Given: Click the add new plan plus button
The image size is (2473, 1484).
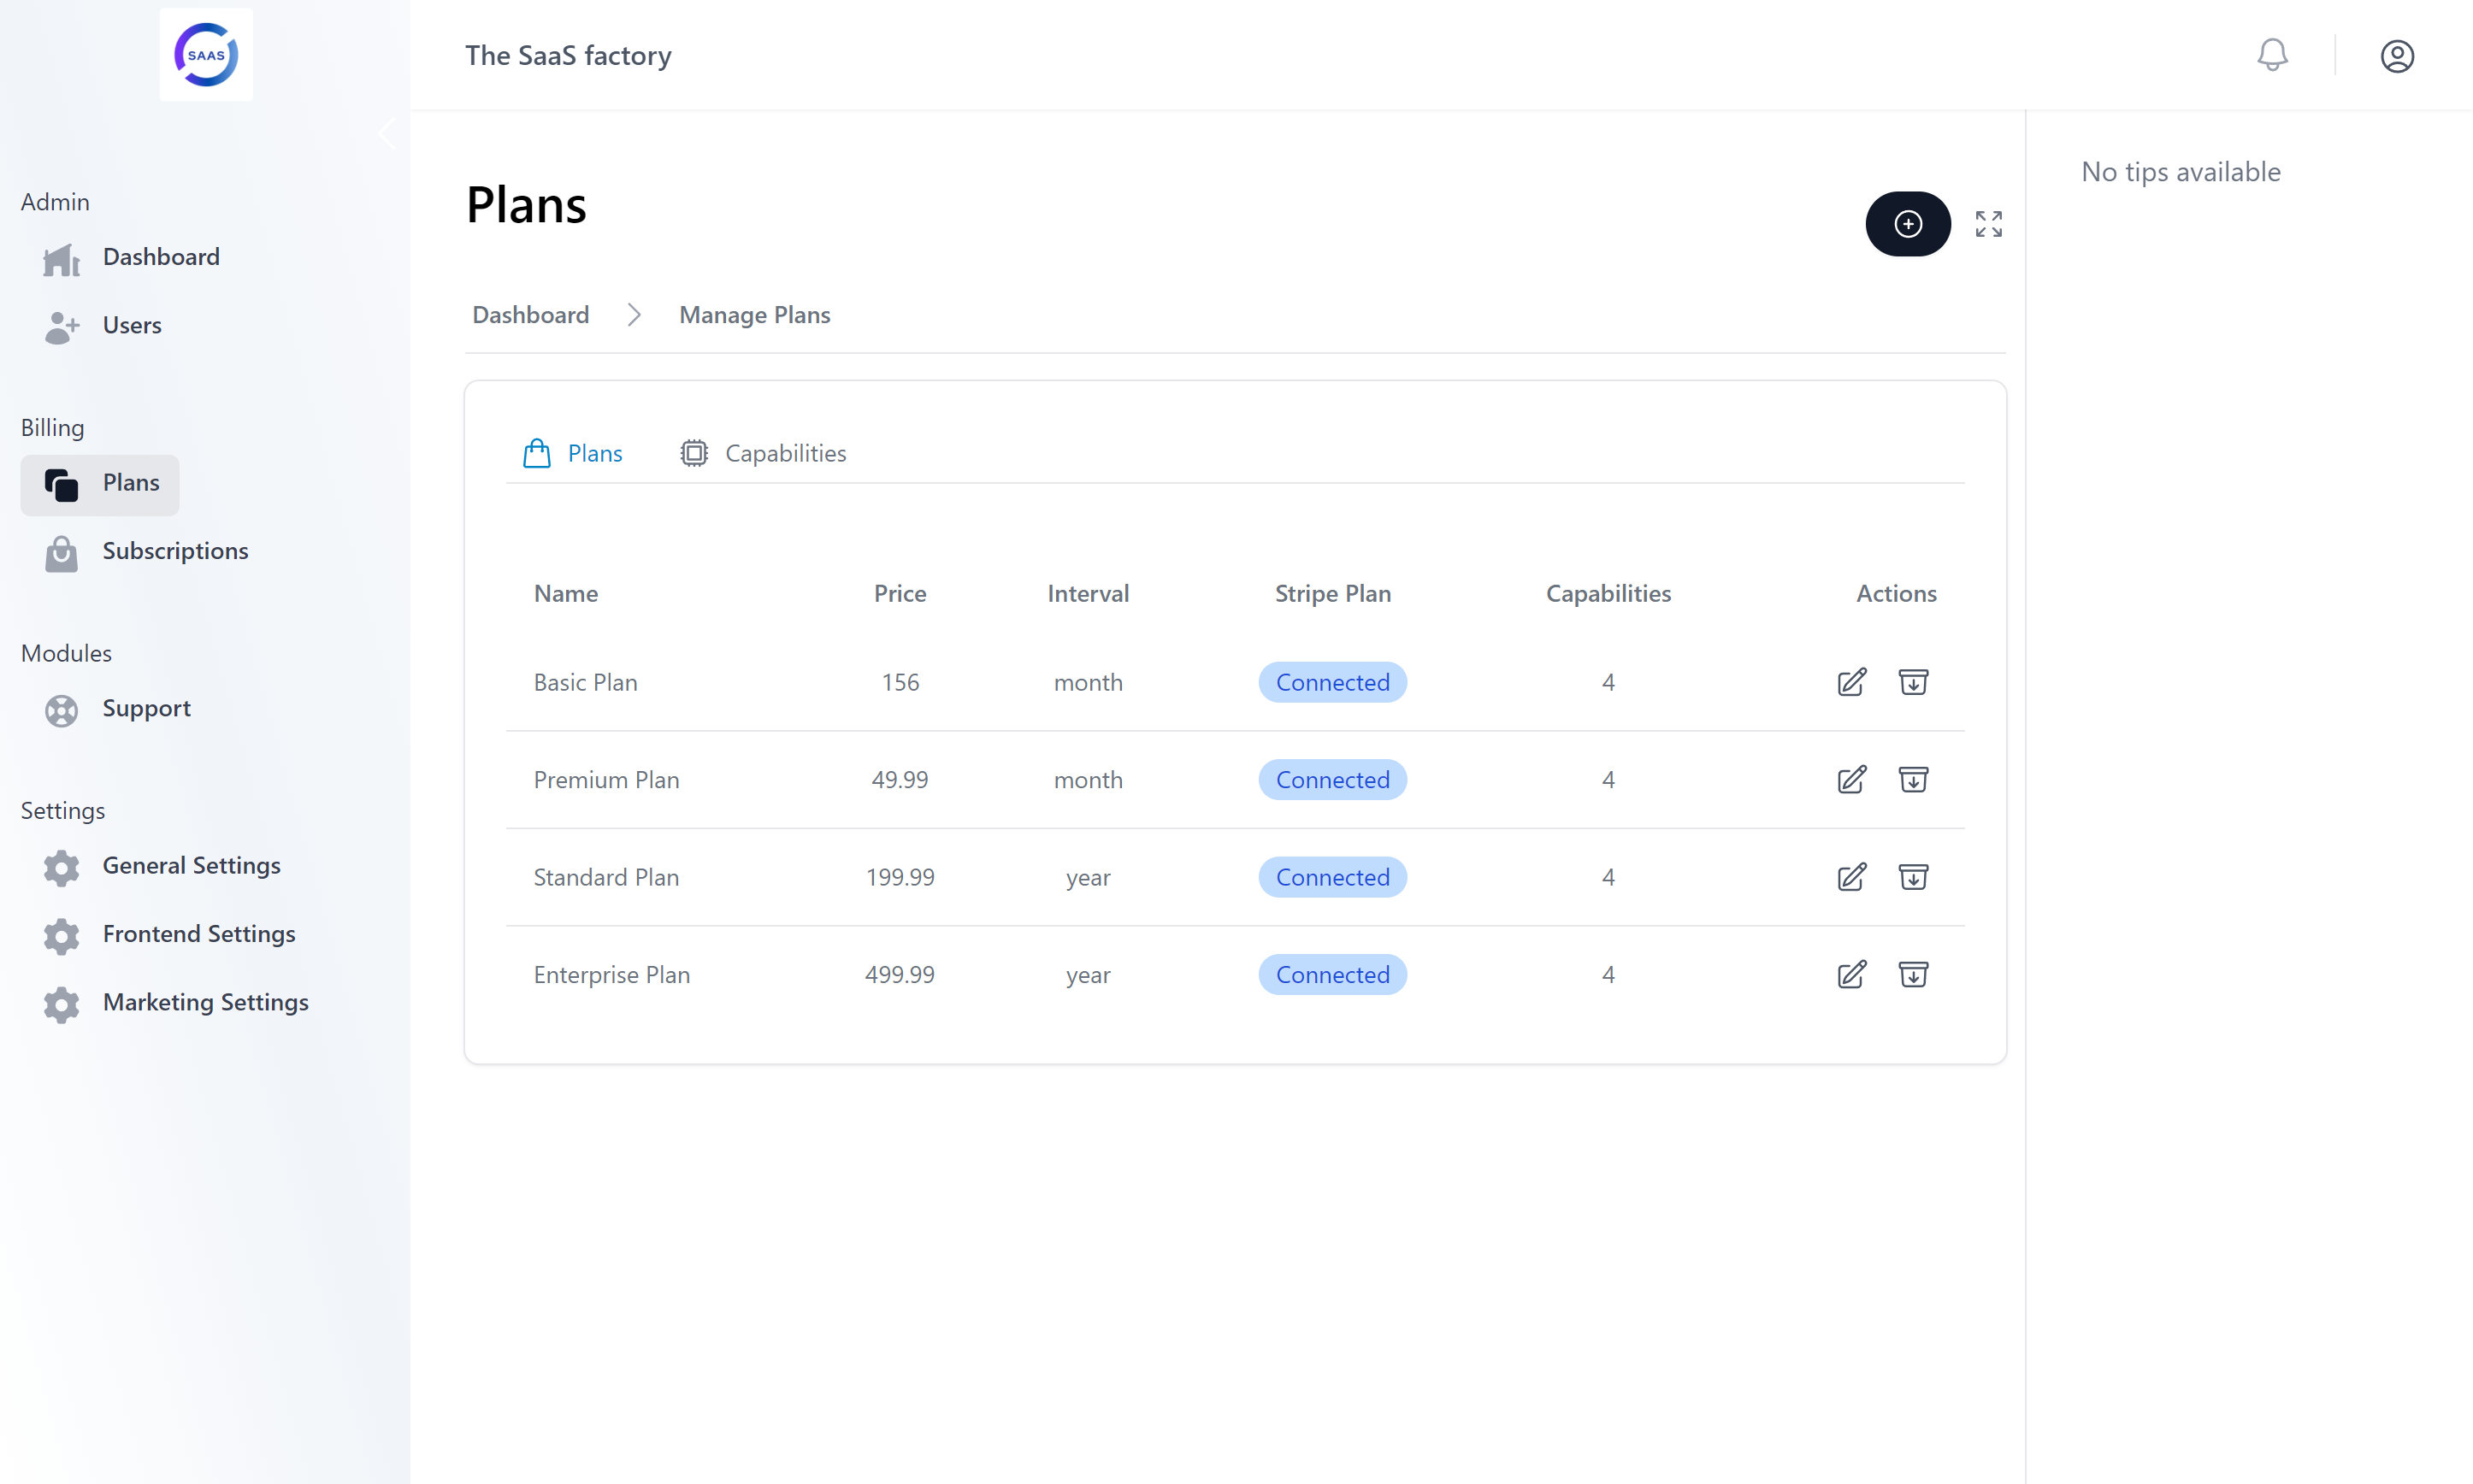Looking at the screenshot, I should (x=1907, y=224).
